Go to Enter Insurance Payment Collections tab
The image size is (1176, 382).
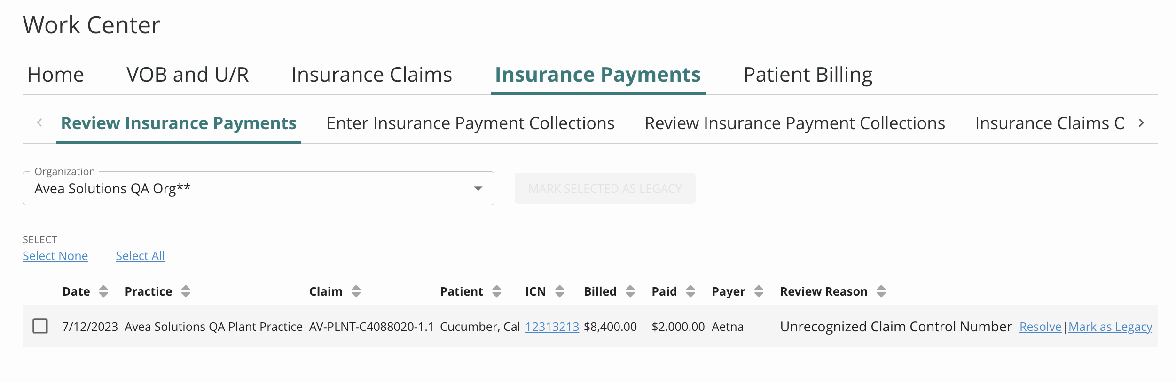pyautogui.click(x=470, y=123)
